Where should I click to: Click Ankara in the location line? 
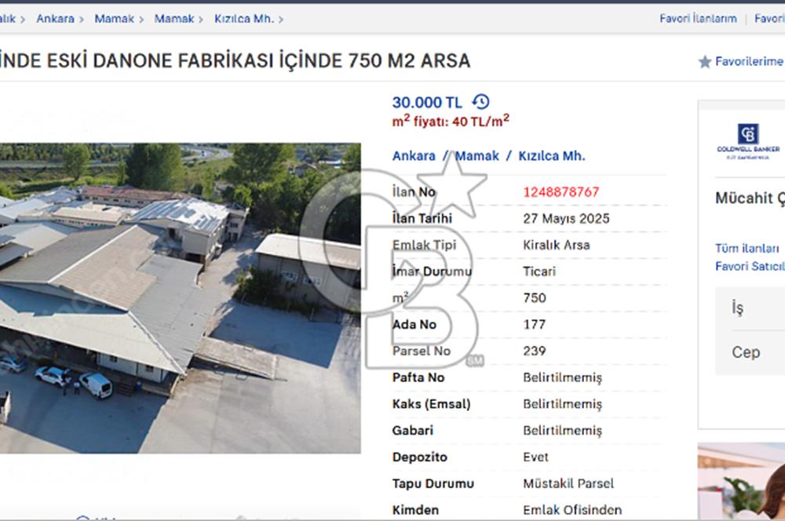[x=414, y=156]
